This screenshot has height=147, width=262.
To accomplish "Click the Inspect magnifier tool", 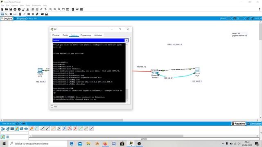I will [x=7, y=14].
